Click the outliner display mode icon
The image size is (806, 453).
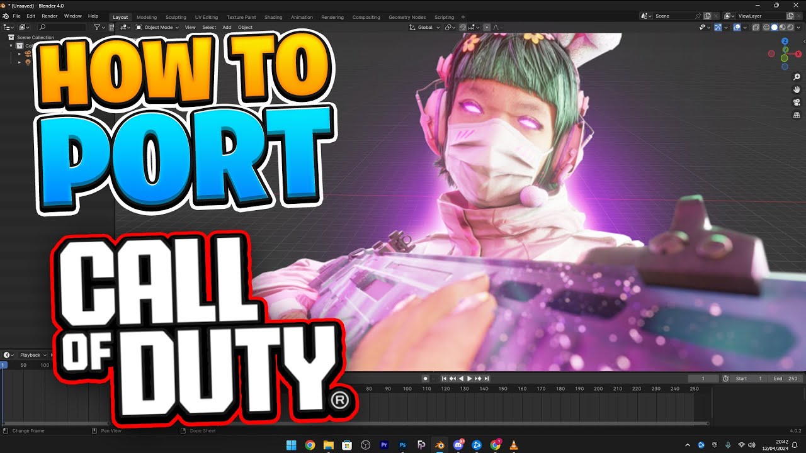(24, 27)
